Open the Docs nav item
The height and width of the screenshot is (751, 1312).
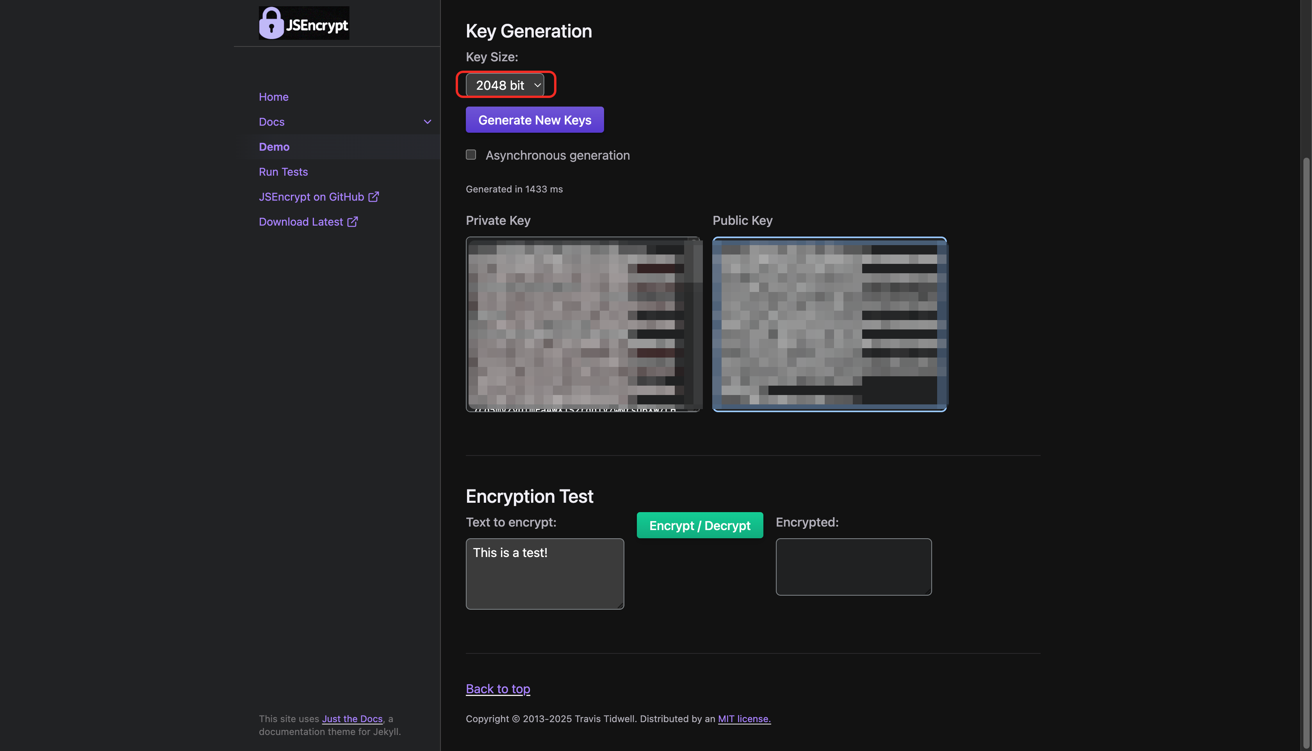[x=271, y=122]
